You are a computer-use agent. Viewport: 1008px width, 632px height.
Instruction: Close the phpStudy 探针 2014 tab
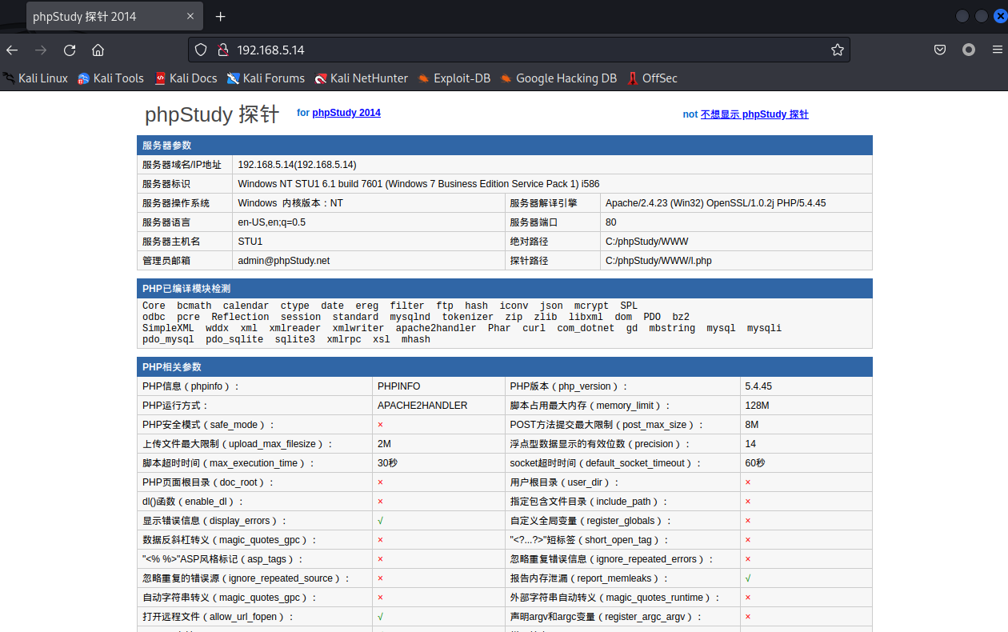[x=190, y=17]
